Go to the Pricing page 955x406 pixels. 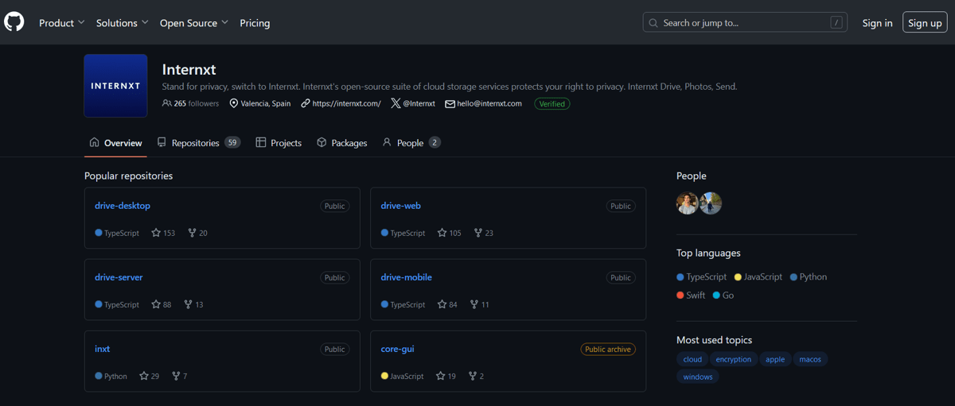click(255, 23)
